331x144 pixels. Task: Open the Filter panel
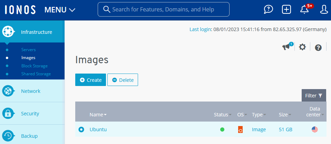tap(313, 95)
